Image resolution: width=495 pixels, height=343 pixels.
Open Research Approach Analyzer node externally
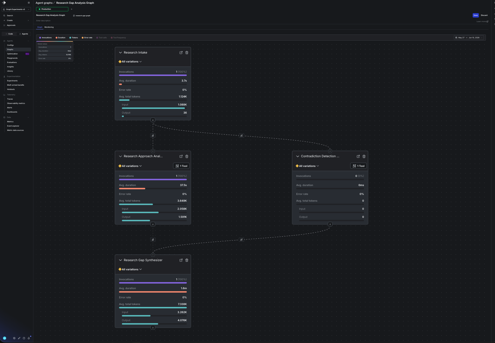(x=181, y=156)
